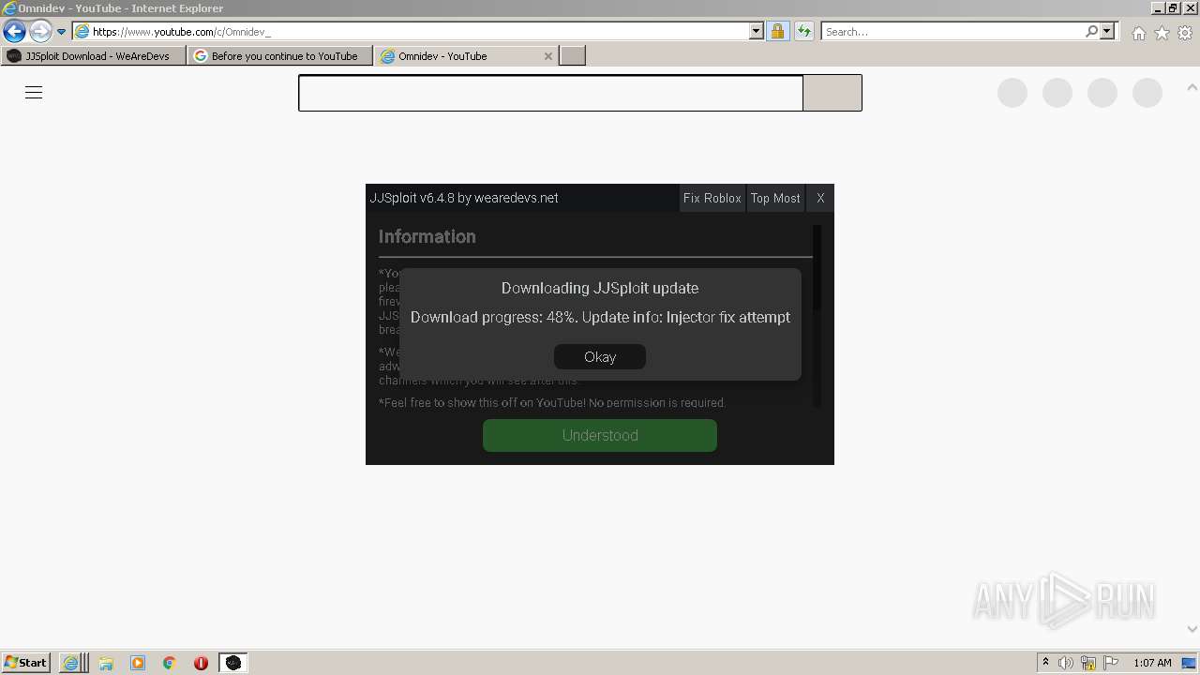The height and width of the screenshot is (675, 1200).
Task: Click the search magnifier icon
Action: click(1091, 31)
